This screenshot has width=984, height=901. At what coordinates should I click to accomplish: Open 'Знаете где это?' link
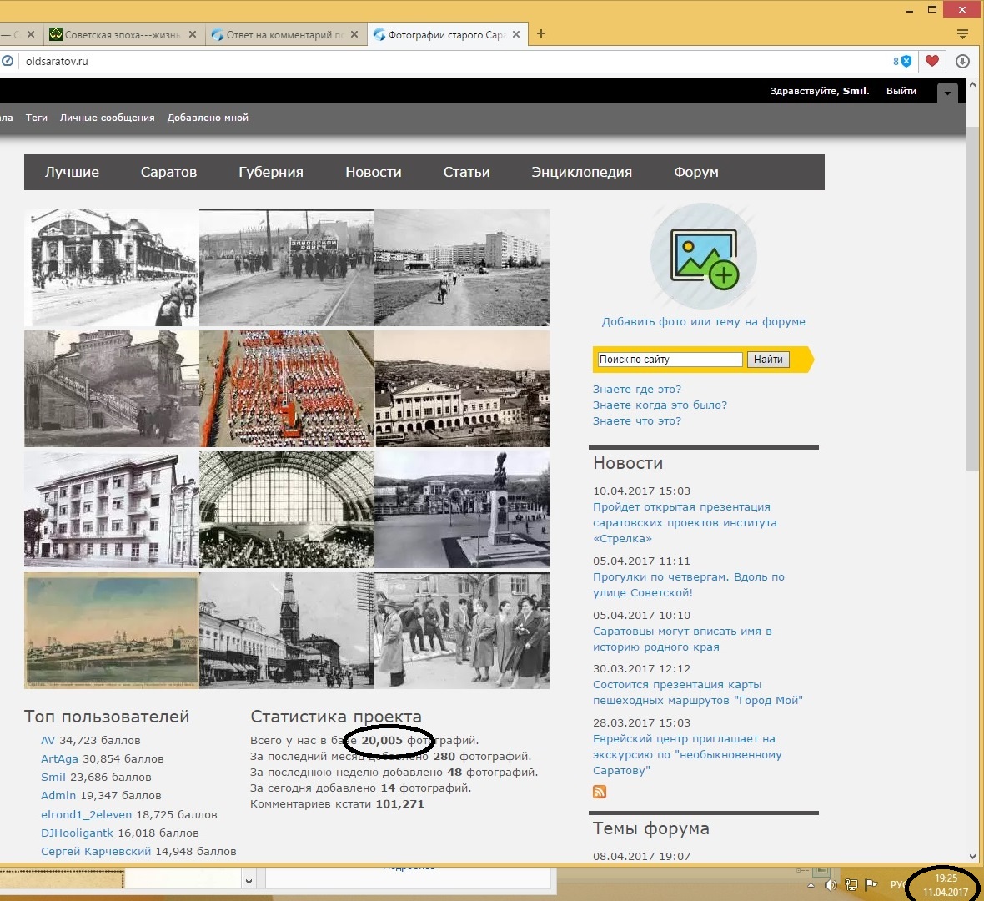pyautogui.click(x=636, y=390)
